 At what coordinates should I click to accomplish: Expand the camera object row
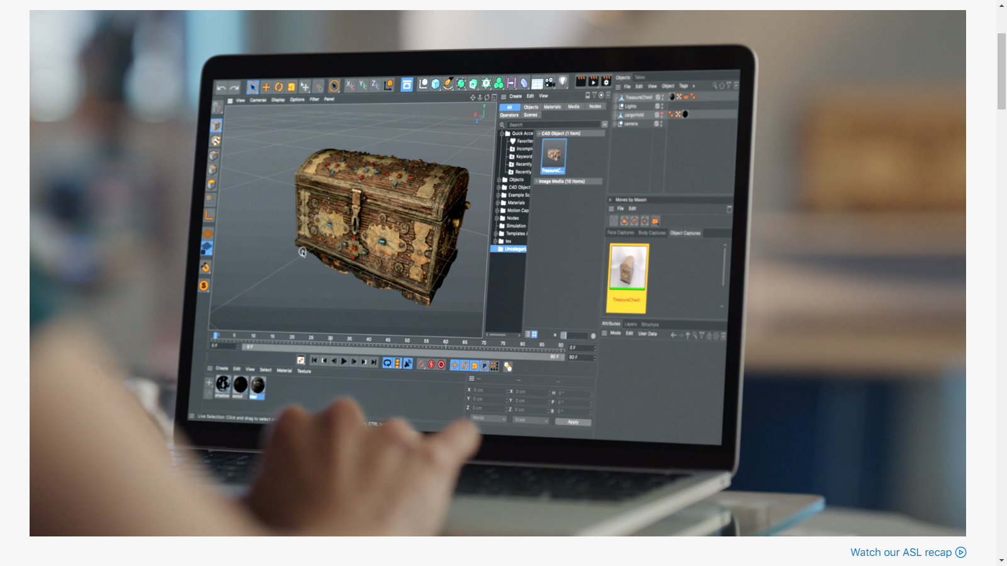click(615, 124)
